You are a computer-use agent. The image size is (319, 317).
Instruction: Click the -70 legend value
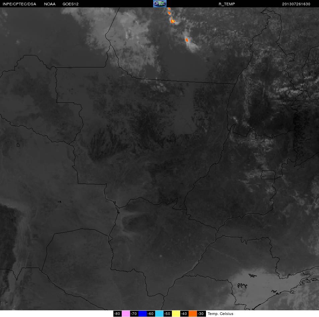[x=134, y=314]
